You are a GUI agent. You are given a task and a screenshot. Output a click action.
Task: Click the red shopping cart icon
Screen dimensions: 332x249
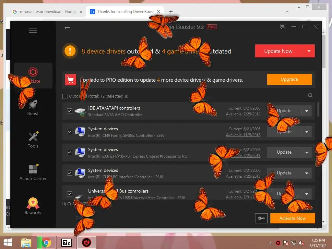(70, 80)
